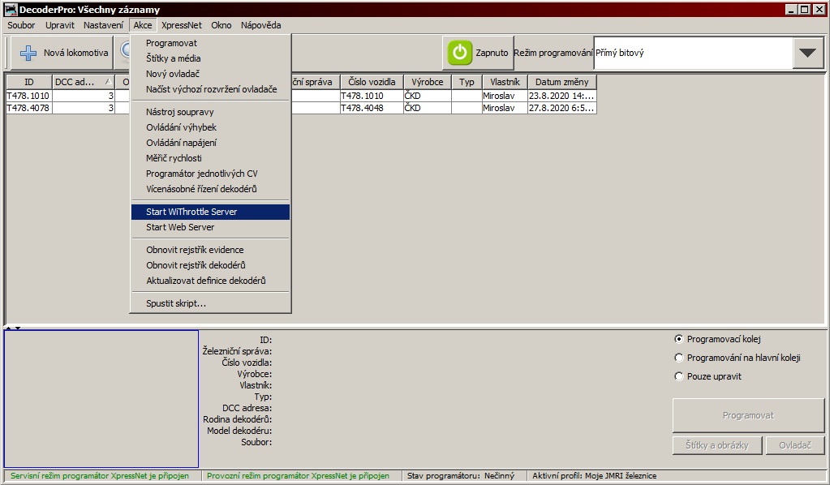Open the XpressNet menu

pyautogui.click(x=182, y=25)
